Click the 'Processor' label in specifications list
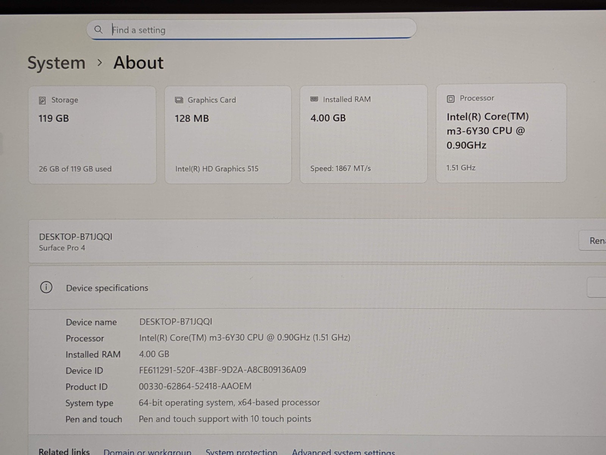 (85, 338)
